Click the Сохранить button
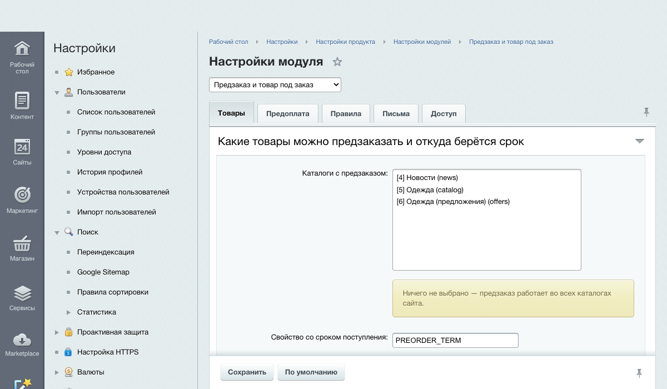Screen dimensions: 667x389 [247, 372]
